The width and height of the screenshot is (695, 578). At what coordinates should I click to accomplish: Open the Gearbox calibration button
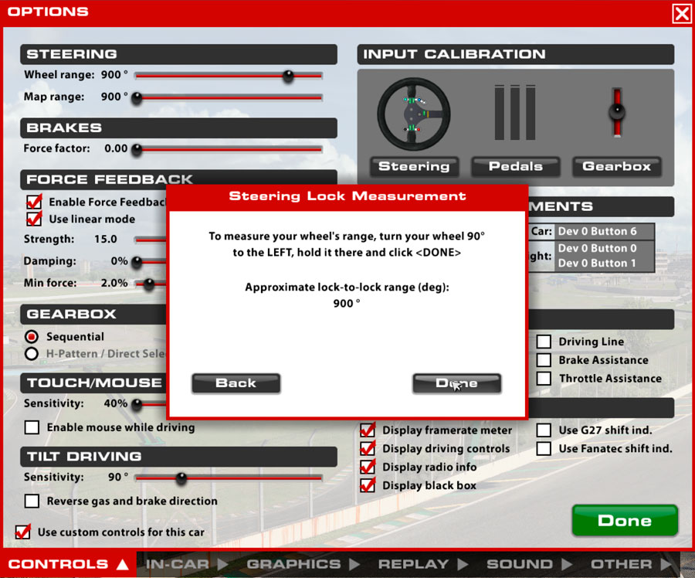coord(616,166)
